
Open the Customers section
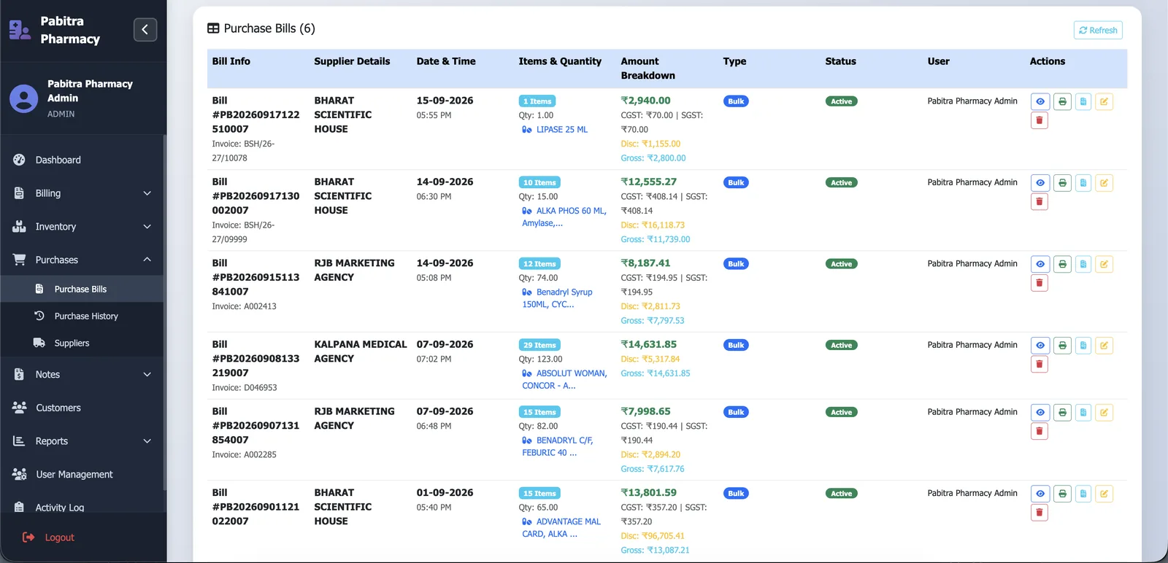(82, 408)
